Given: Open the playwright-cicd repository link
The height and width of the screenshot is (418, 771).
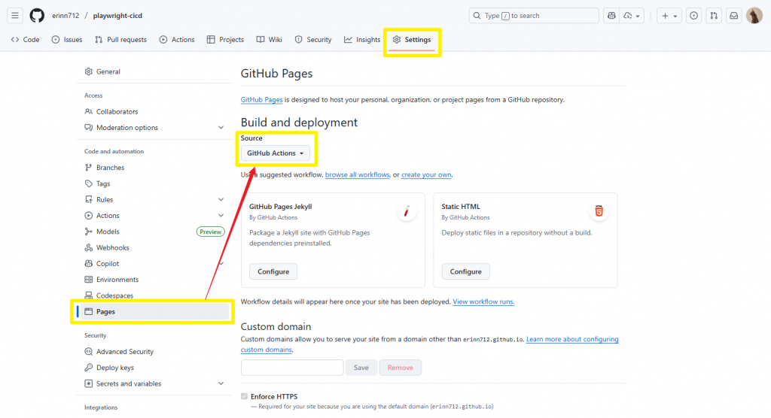Looking at the screenshot, I should 117,16.
